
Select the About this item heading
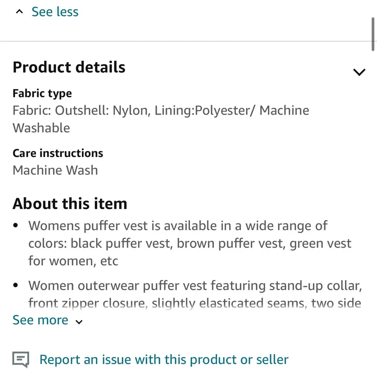(70, 203)
